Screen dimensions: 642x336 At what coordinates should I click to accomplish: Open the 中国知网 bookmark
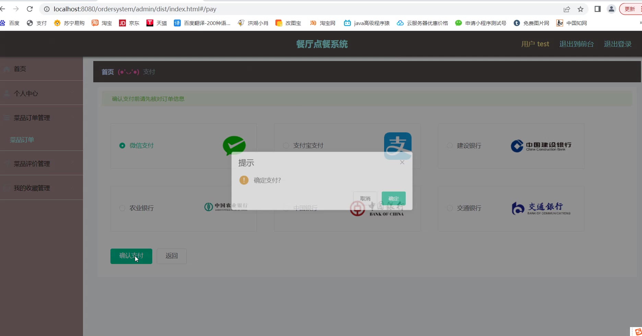point(572,23)
